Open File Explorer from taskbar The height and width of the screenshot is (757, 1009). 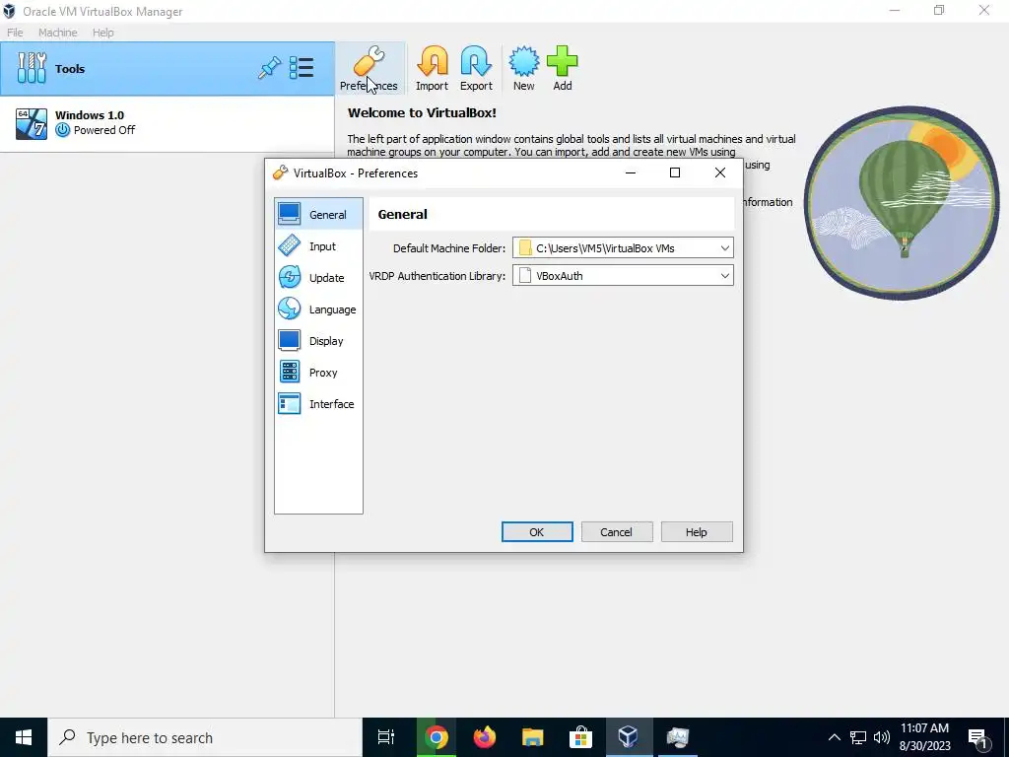click(x=533, y=737)
